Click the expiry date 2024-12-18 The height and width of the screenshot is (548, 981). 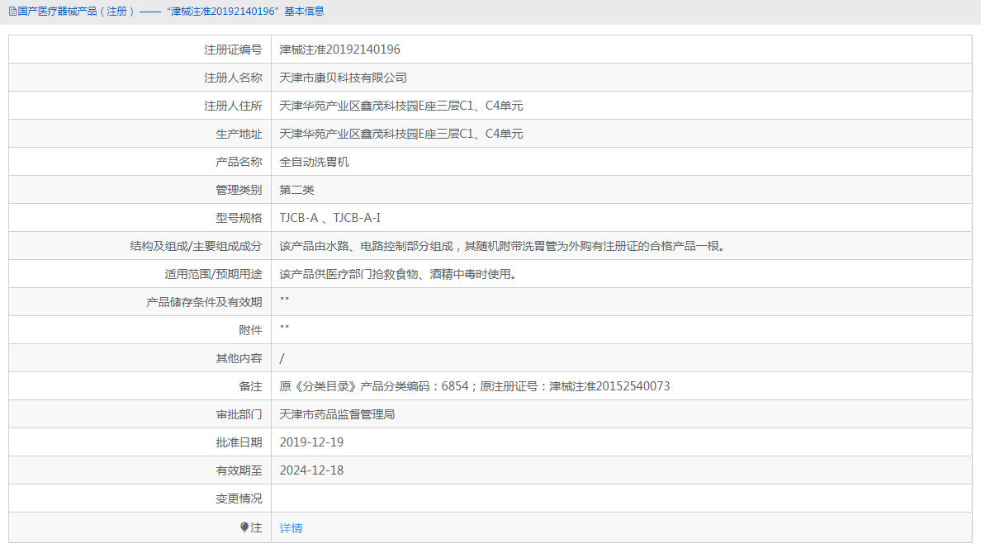click(x=312, y=470)
